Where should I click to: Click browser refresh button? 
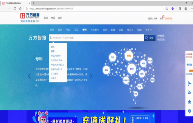point(15,8)
